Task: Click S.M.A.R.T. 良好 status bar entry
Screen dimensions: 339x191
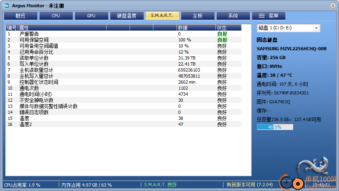Action: (160, 185)
